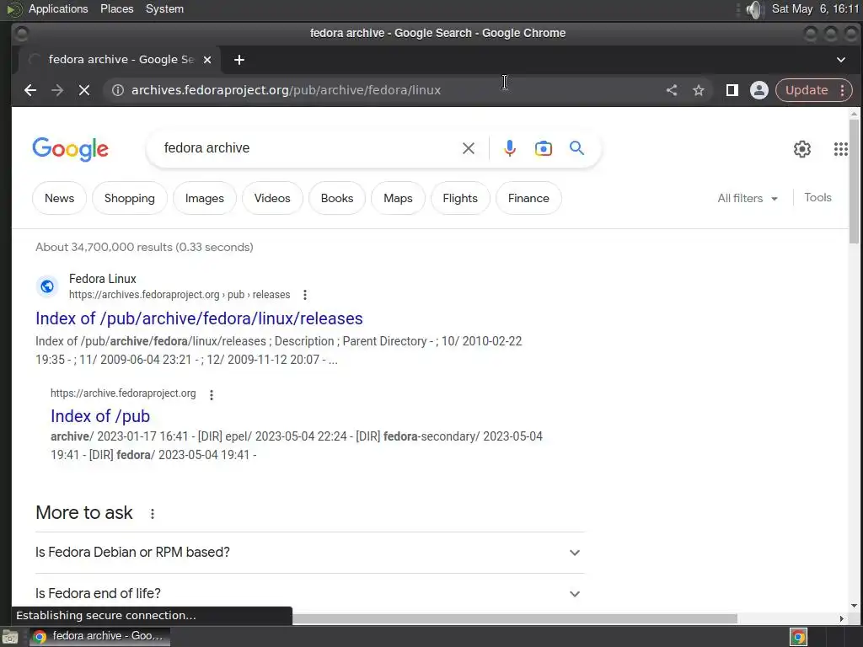Screen dimensions: 863x647
Task: Click the Fedora Linux globe favicon
Action: tap(47, 286)
